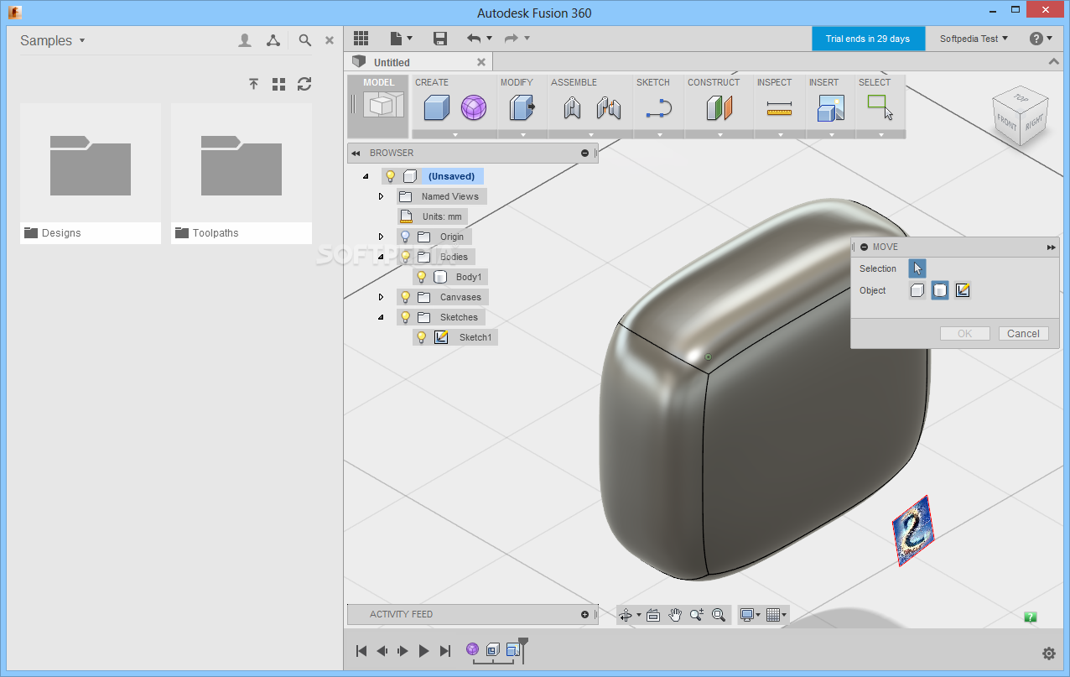
Task: Activate the Orbit navigation icon
Action: (626, 615)
